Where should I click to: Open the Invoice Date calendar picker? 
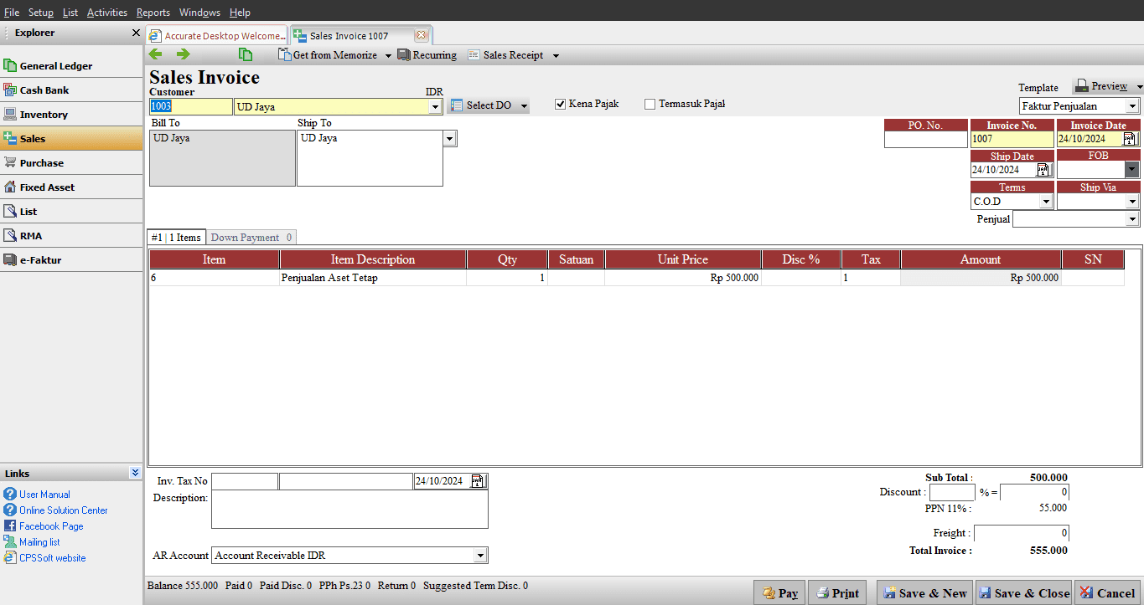coord(1130,139)
